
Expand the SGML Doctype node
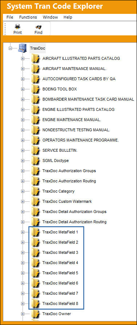click(x=23, y=161)
